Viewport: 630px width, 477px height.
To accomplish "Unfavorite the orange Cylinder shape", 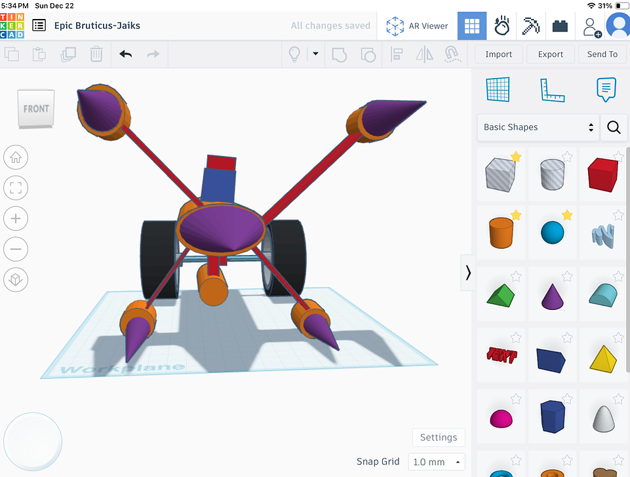I will [516, 216].
